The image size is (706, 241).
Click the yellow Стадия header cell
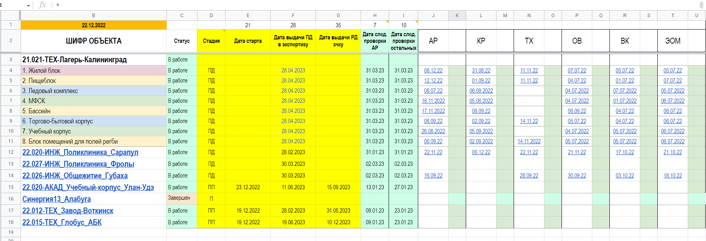pos(211,41)
